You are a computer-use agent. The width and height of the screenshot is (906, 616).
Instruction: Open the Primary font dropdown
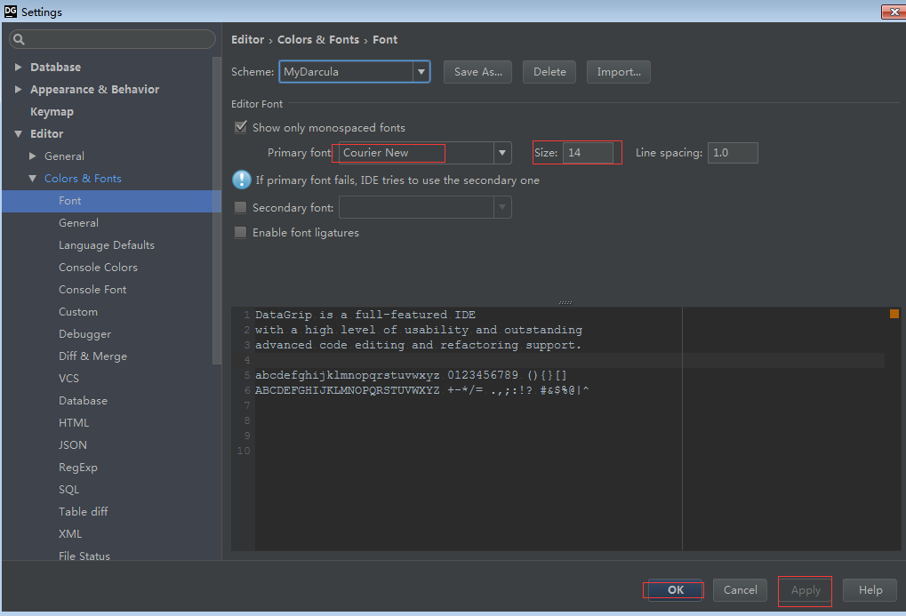pos(502,153)
